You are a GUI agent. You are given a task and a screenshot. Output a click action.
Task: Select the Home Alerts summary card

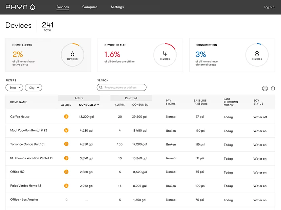tap(48, 55)
